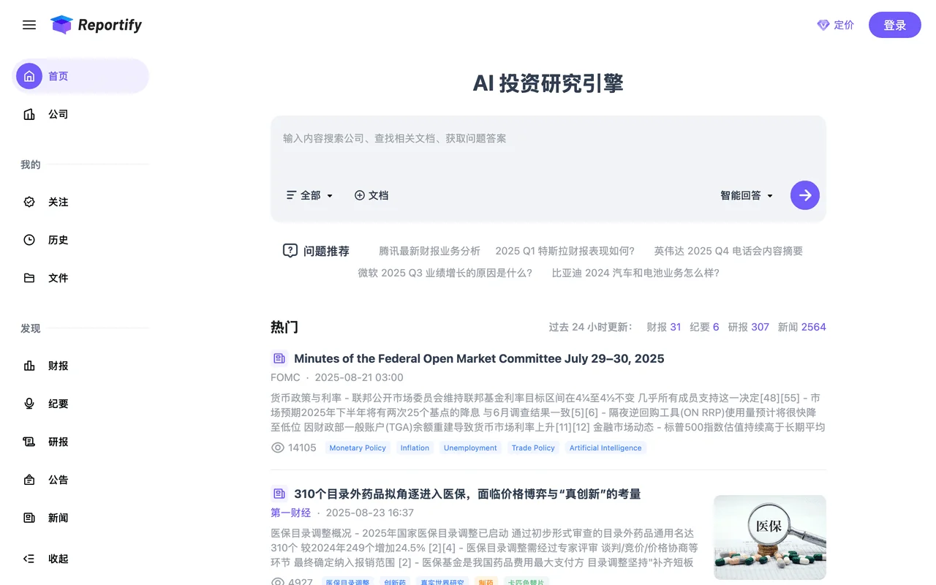The width and height of the screenshot is (936, 585).
Task: Open the hamburger menu at top left
Action: tap(29, 24)
